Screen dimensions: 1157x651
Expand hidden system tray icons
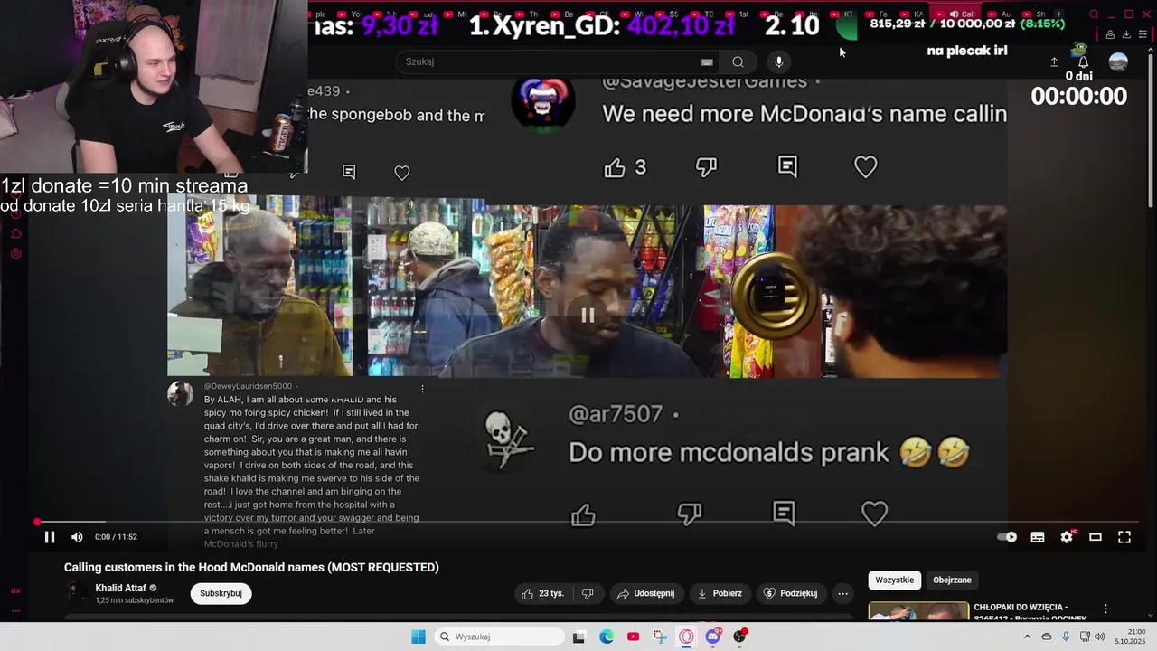pos(1027,637)
